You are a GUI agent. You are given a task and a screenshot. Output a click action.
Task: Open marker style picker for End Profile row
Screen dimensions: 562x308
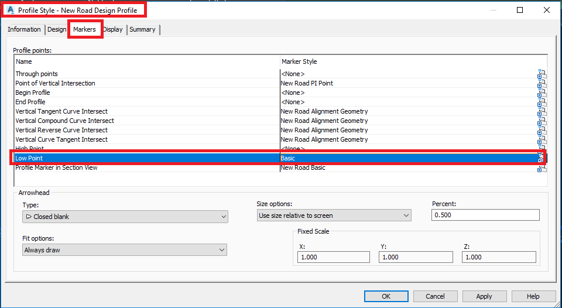click(542, 102)
